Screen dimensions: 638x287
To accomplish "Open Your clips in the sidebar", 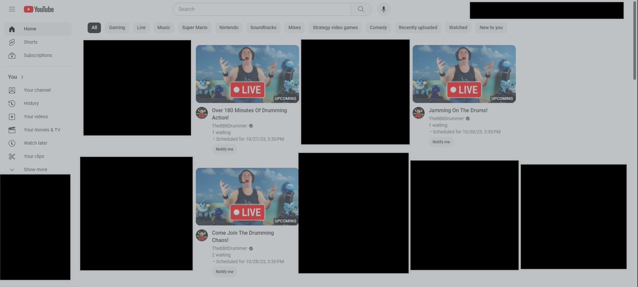I will (37, 156).
